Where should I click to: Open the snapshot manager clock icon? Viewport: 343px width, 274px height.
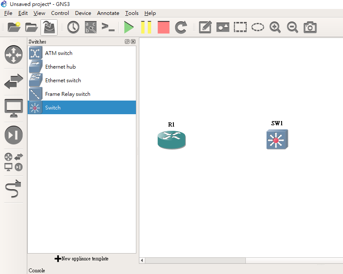[73, 27]
